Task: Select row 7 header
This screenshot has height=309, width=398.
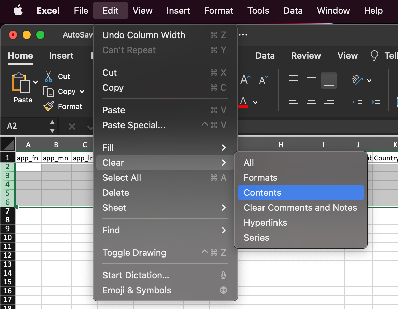Action: (8, 211)
